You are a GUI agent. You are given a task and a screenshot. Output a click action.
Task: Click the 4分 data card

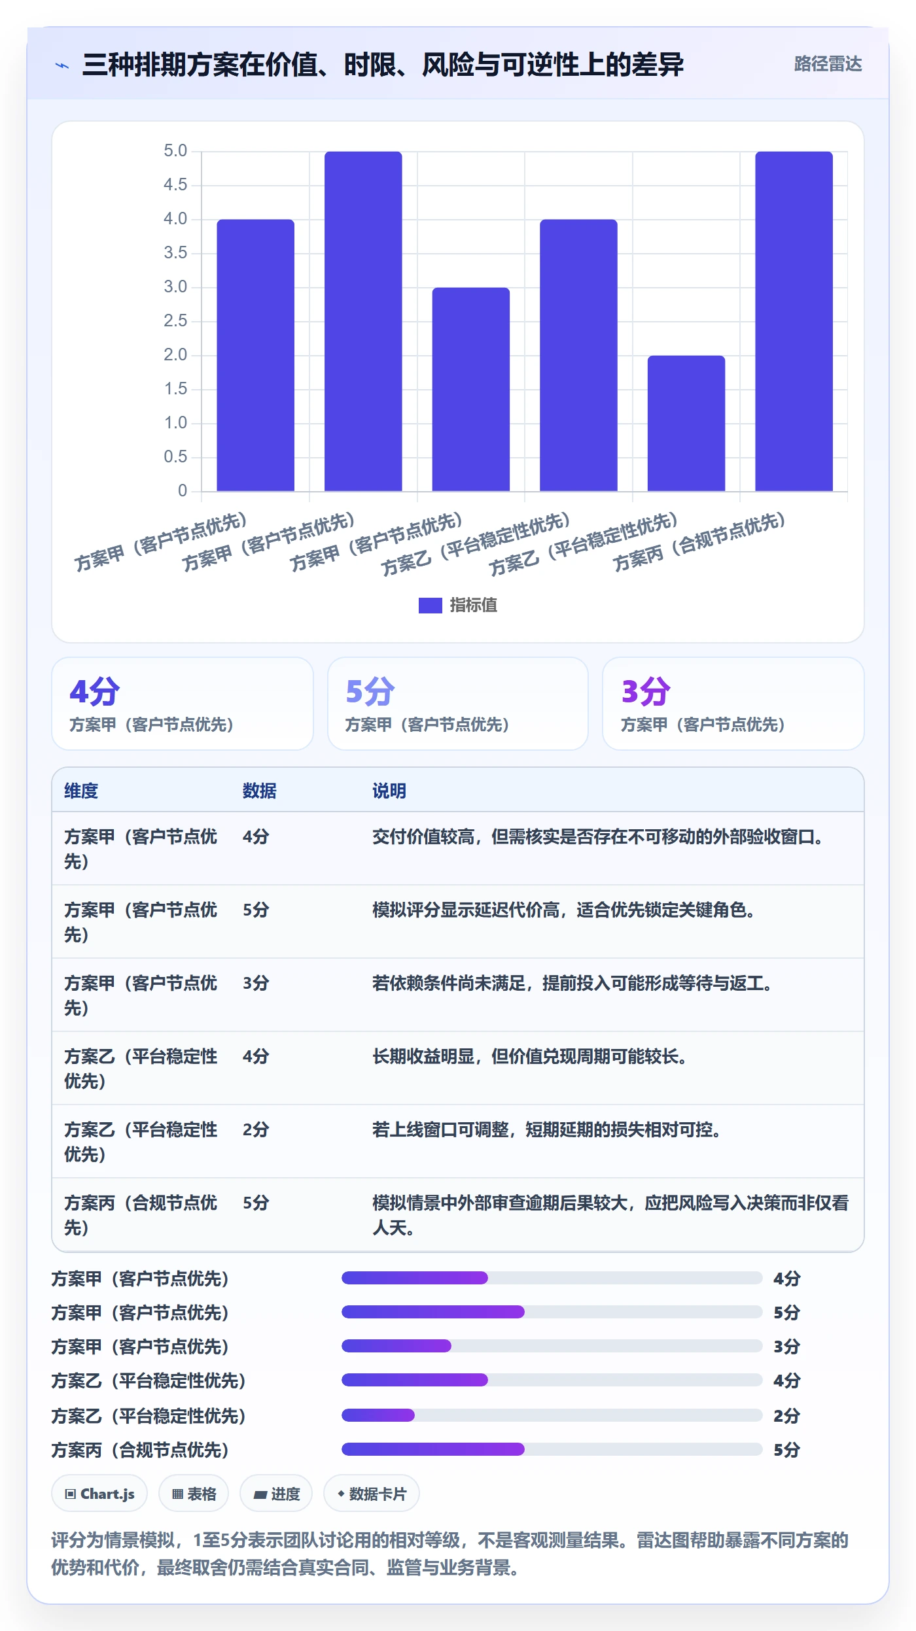(x=183, y=704)
